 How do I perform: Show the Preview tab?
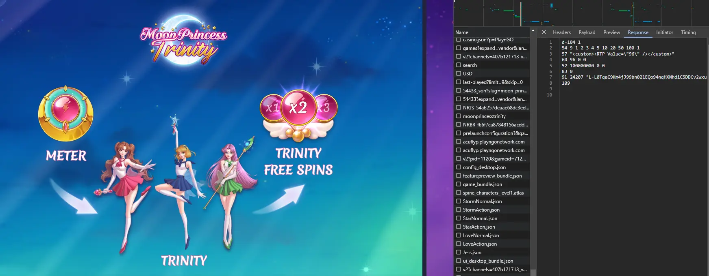tap(612, 32)
